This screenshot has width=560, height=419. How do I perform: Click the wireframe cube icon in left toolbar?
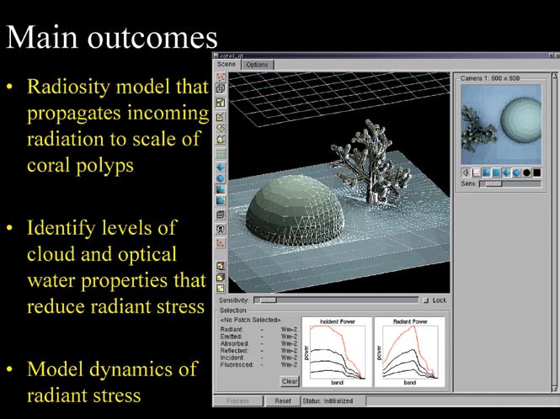pyautogui.click(x=221, y=88)
